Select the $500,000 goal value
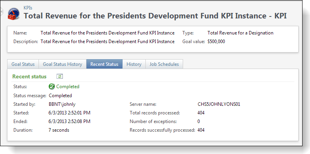The width and height of the screenshot is (310, 154). click(216, 42)
